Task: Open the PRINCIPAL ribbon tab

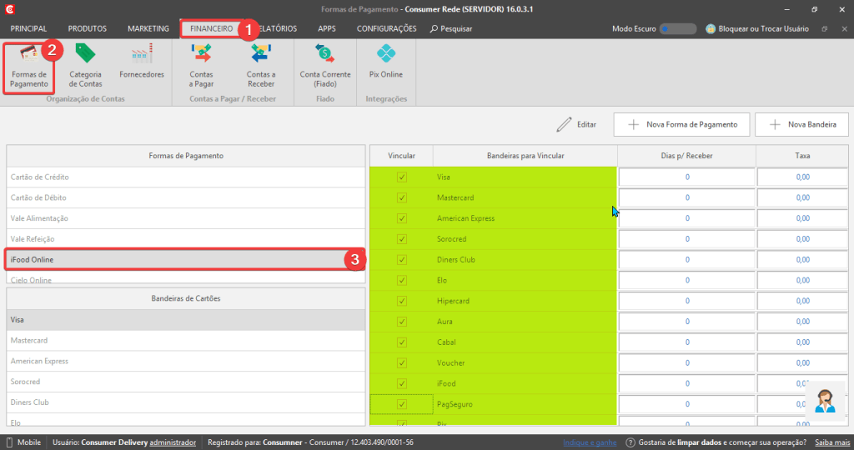Action: 29,29
